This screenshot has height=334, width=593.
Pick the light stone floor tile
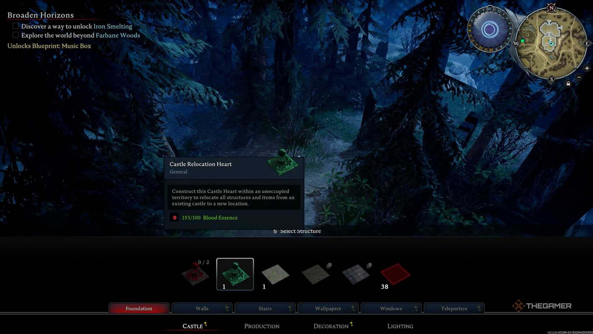[x=275, y=274]
